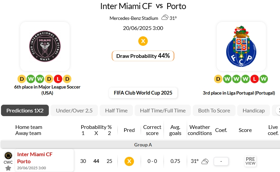Viewport: 280px width, 172px height.
Task: Open the FIFA Club World Cup 2025 button
Action: pyautogui.click(x=143, y=93)
